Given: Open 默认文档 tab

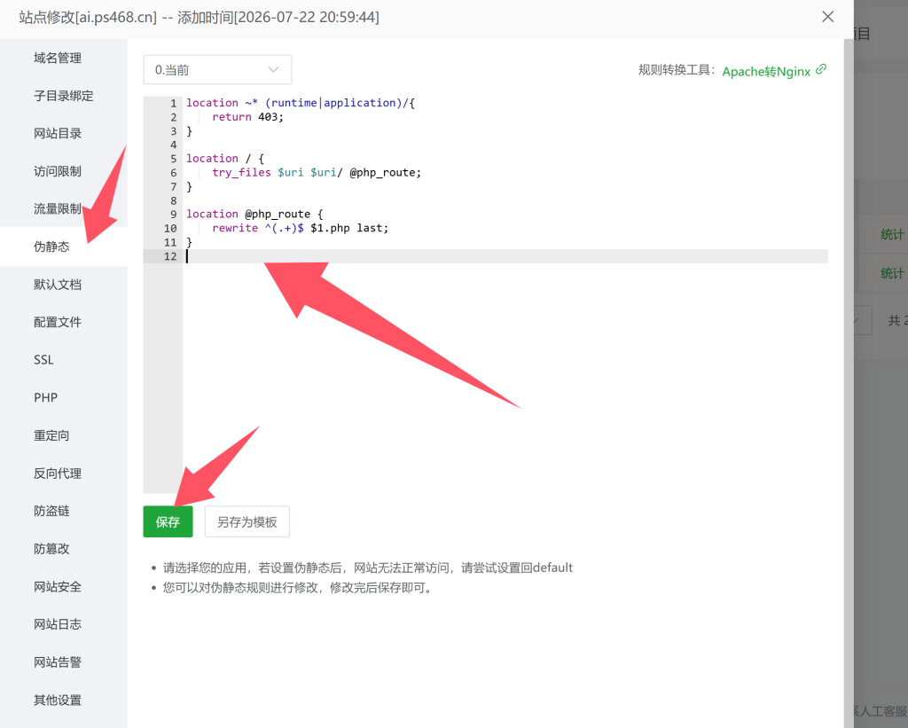Looking at the screenshot, I should 58,285.
